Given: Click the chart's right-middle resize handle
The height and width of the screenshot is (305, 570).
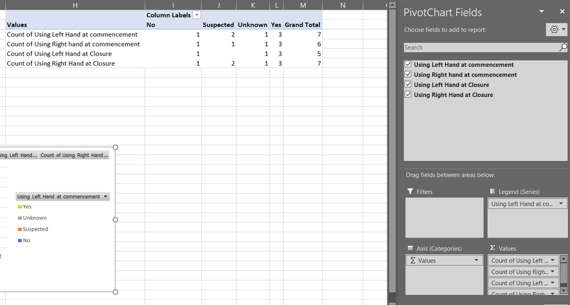Looking at the screenshot, I should point(115,219).
